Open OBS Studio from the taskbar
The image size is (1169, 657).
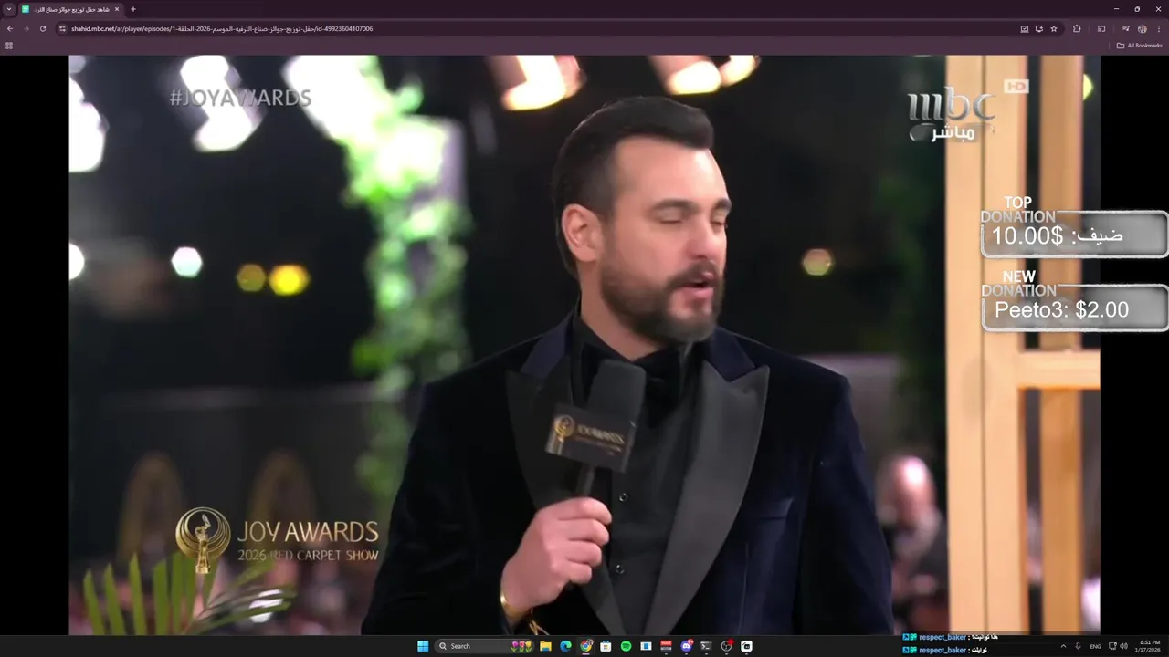[x=726, y=646]
